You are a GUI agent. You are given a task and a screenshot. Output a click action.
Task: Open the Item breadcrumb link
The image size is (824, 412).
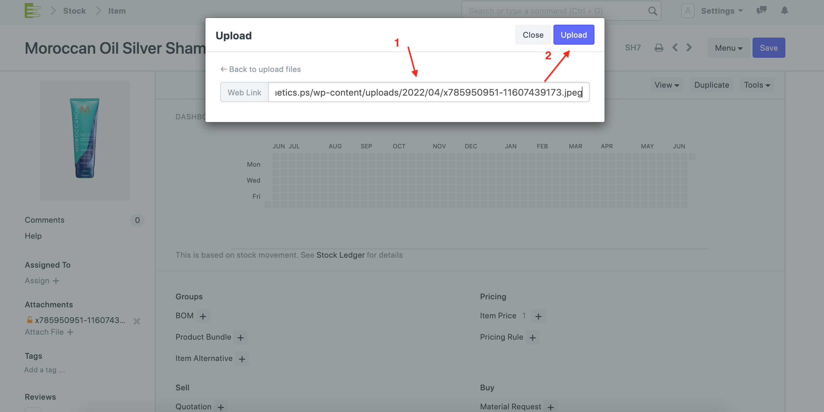[117, 11]
